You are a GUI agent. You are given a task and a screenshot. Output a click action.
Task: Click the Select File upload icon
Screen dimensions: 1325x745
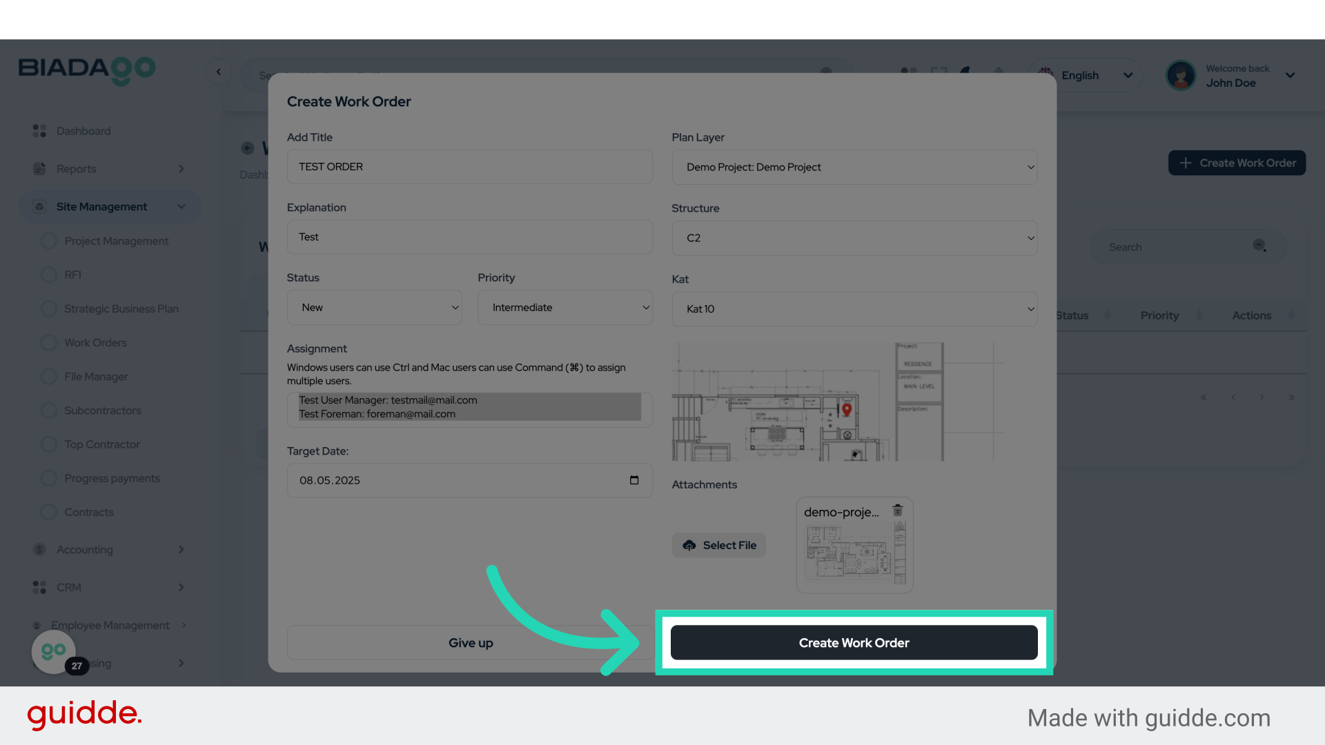[689, 545]
